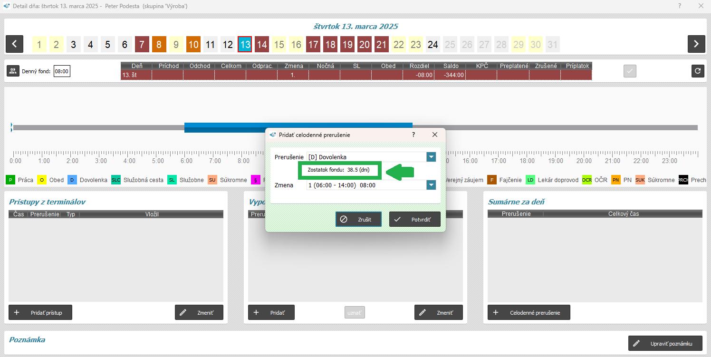The height and width of the screenshot is (357, 711).
Task: Expand the Zmena shift dropdown arrow
Action: point(431,185)
